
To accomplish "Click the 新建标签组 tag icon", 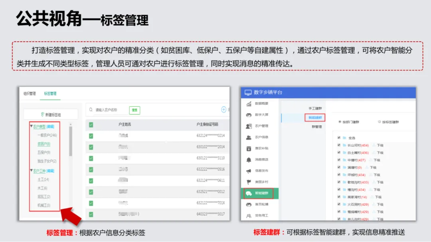I will coord(42,114).
